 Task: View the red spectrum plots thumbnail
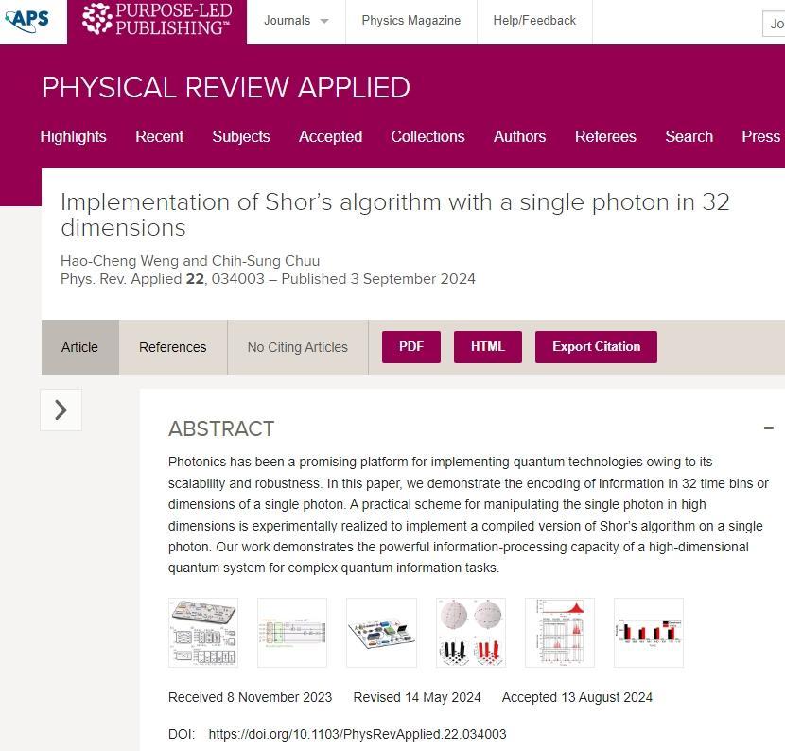click(560, 633)
